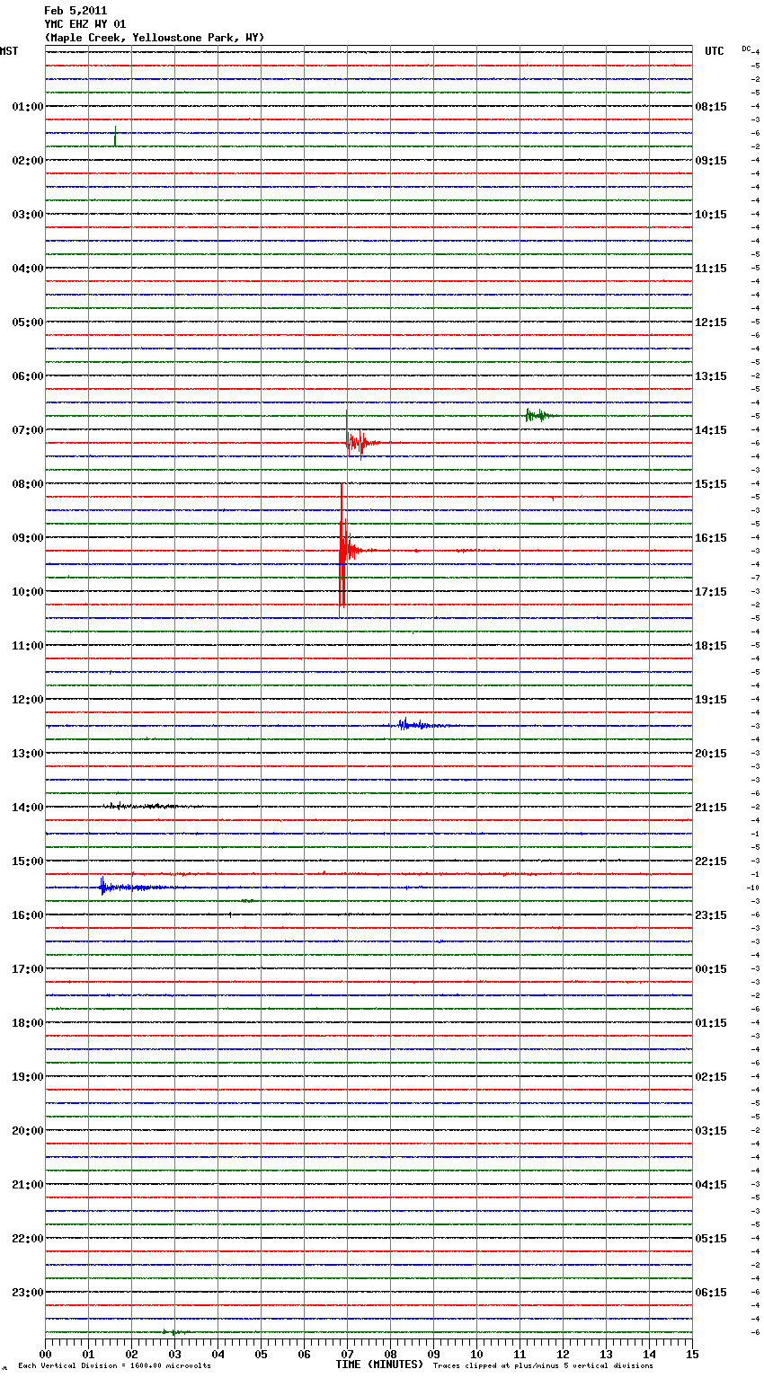The image size is (764, 1378).
Task: Select the "01:00" MST hour label
Action: coord(27,107)
